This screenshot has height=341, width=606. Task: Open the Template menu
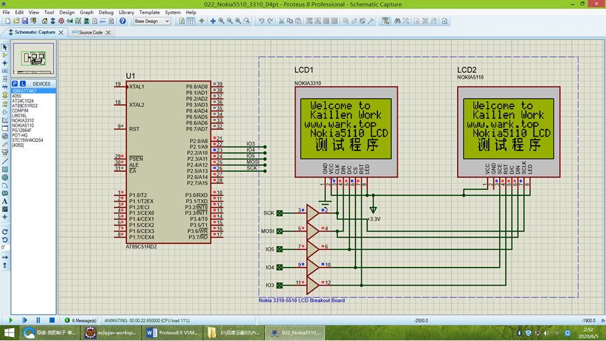pyautogui.click(x=149, y=12)
